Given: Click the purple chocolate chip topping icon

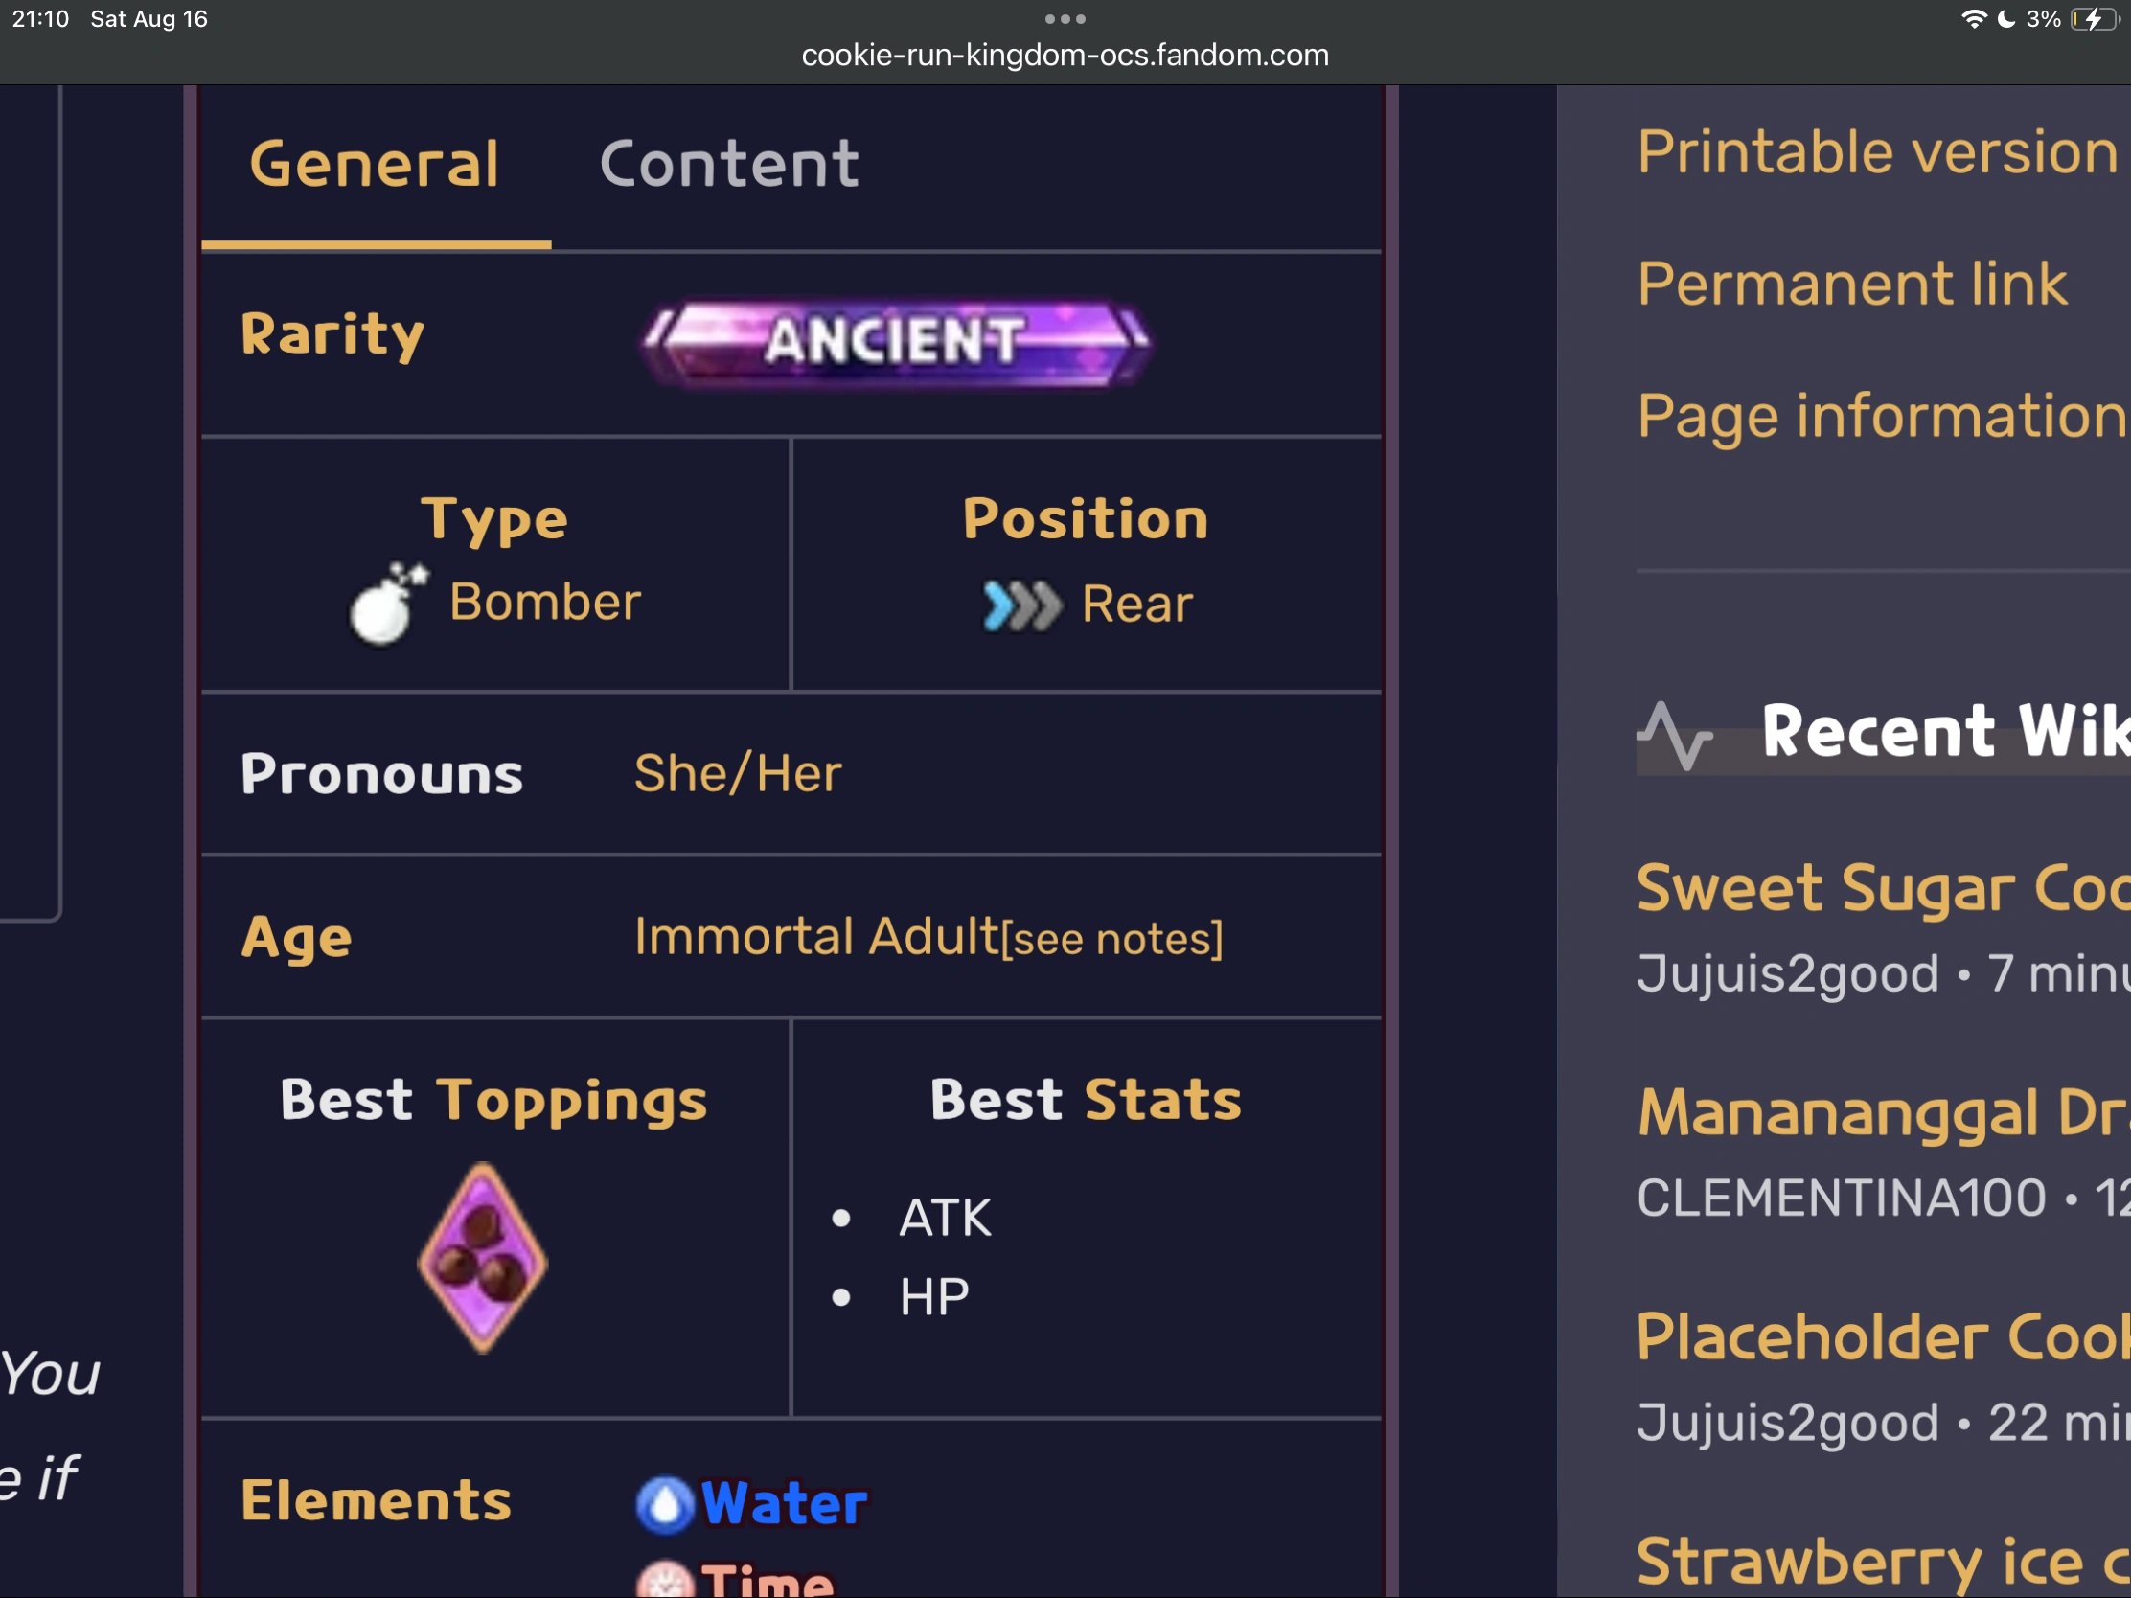Looking at the screenshot, I should (x=483, y=1257).
